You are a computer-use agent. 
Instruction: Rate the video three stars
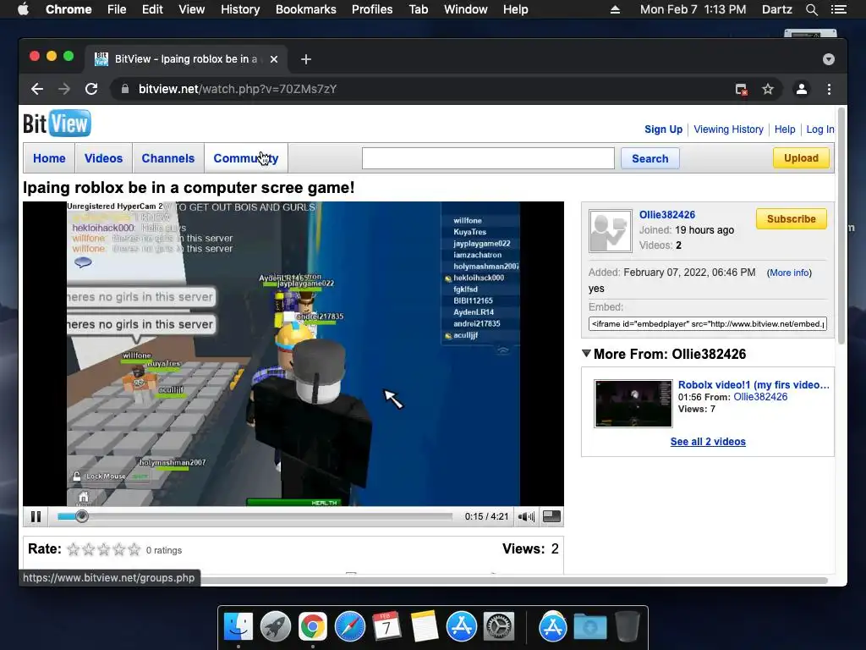[x=104, y=549]
